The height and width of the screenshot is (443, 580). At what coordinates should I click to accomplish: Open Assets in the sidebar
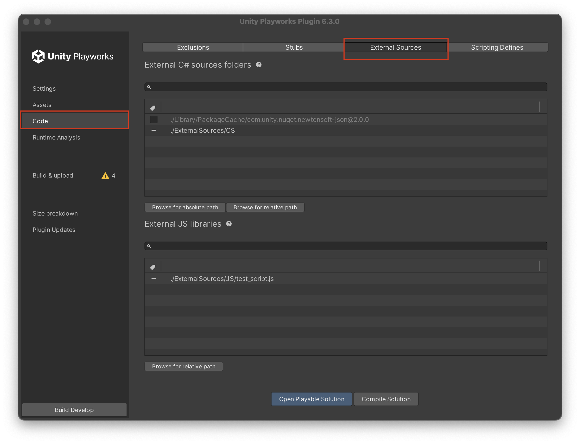[42, 105]
